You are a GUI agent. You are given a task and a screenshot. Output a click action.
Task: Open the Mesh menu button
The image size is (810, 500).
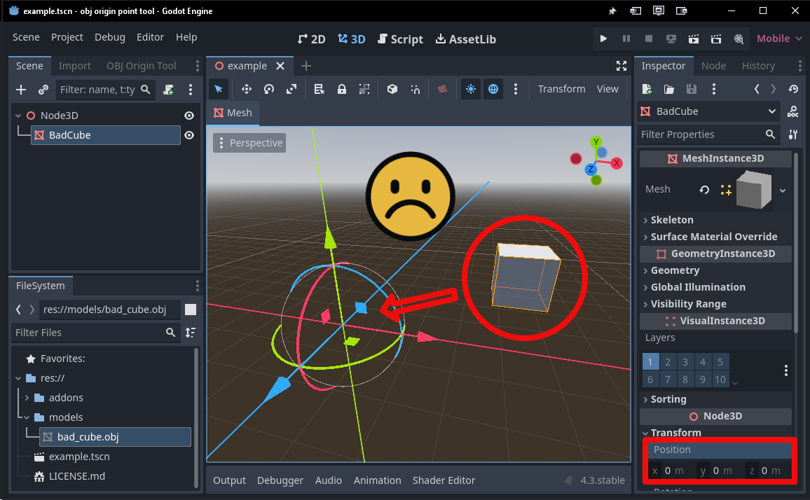point(233,113)
